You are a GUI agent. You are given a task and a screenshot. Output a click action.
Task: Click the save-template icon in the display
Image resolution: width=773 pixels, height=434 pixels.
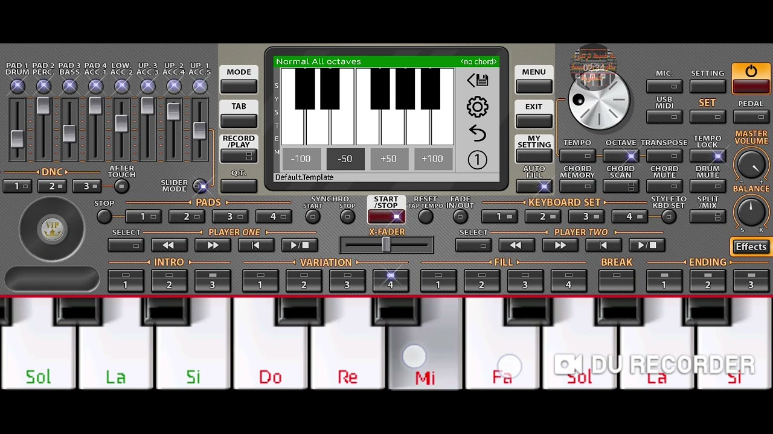[x=477, y=80]
